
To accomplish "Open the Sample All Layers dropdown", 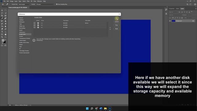I will click(x=45, y=4).
